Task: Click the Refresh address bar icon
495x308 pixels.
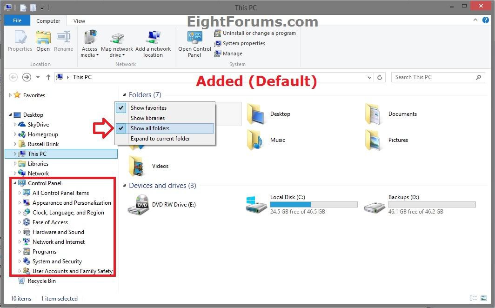Action: tap(380, 77)
